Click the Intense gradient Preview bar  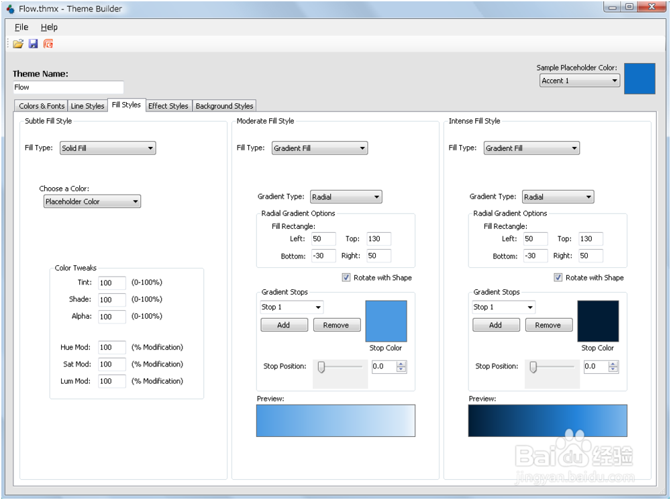pyautogui.click(x=548, y=420)
